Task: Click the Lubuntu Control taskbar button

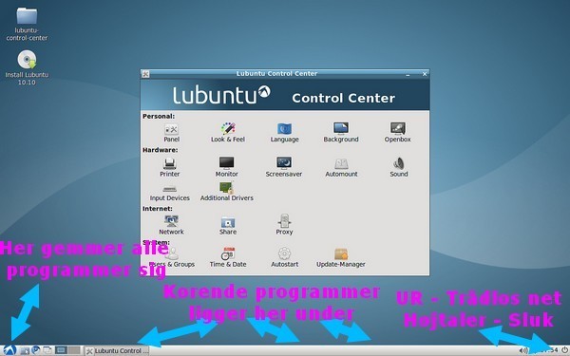Action: coord(117,351)
